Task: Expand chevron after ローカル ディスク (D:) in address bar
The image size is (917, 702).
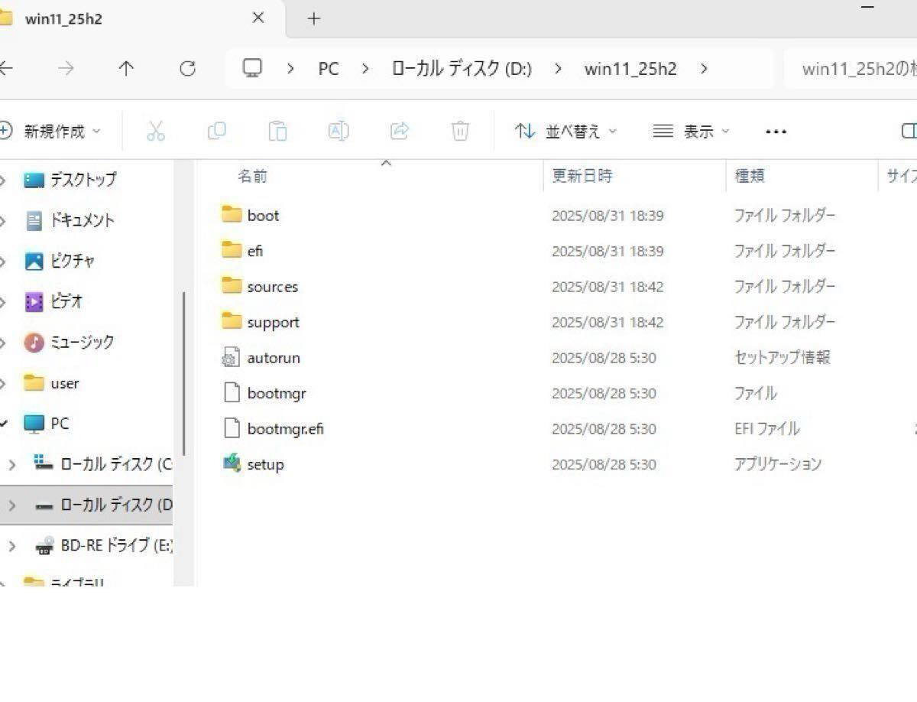Action: 559,69
